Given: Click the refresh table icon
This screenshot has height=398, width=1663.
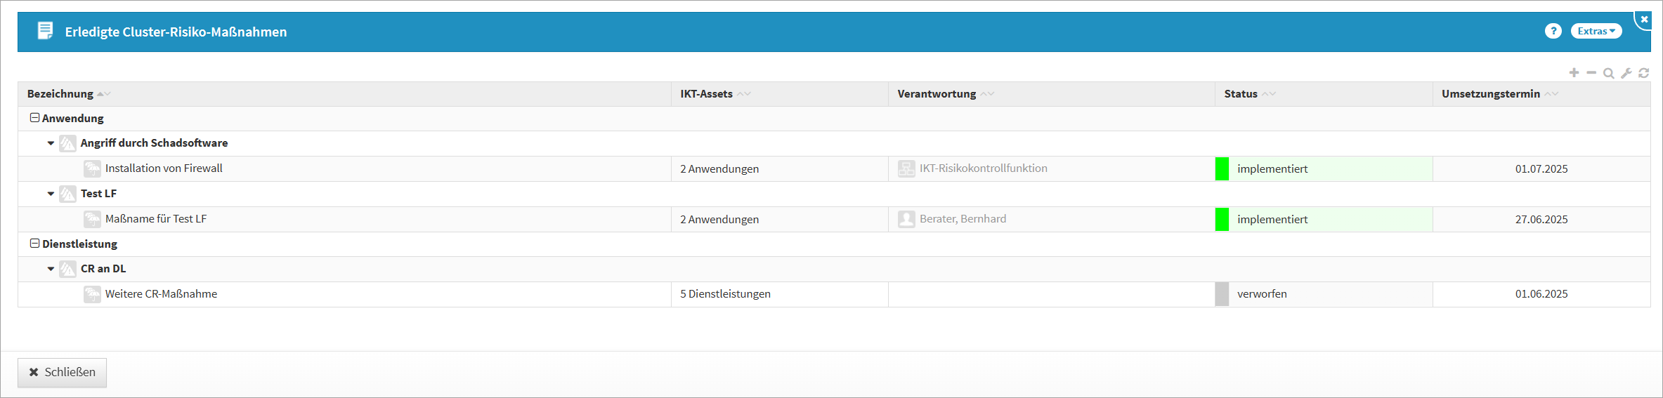Looking at the screenshot, I should (x=1643, y=73).
